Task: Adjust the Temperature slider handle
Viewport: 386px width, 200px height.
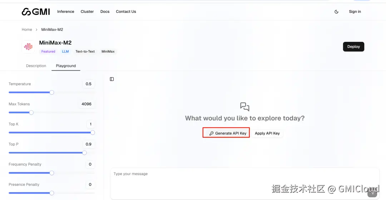Action: [x=52, y=92]
